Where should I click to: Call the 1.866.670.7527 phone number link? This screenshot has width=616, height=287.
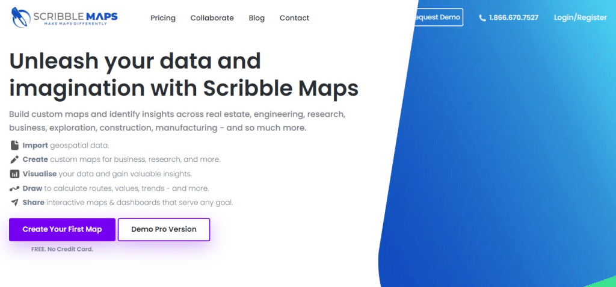[x=513, y=18]
